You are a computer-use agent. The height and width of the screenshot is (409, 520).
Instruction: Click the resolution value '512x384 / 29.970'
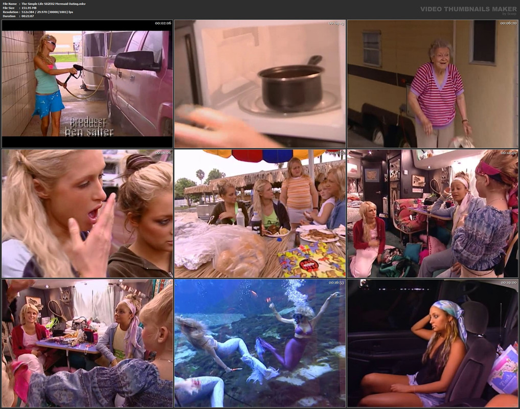35,12
